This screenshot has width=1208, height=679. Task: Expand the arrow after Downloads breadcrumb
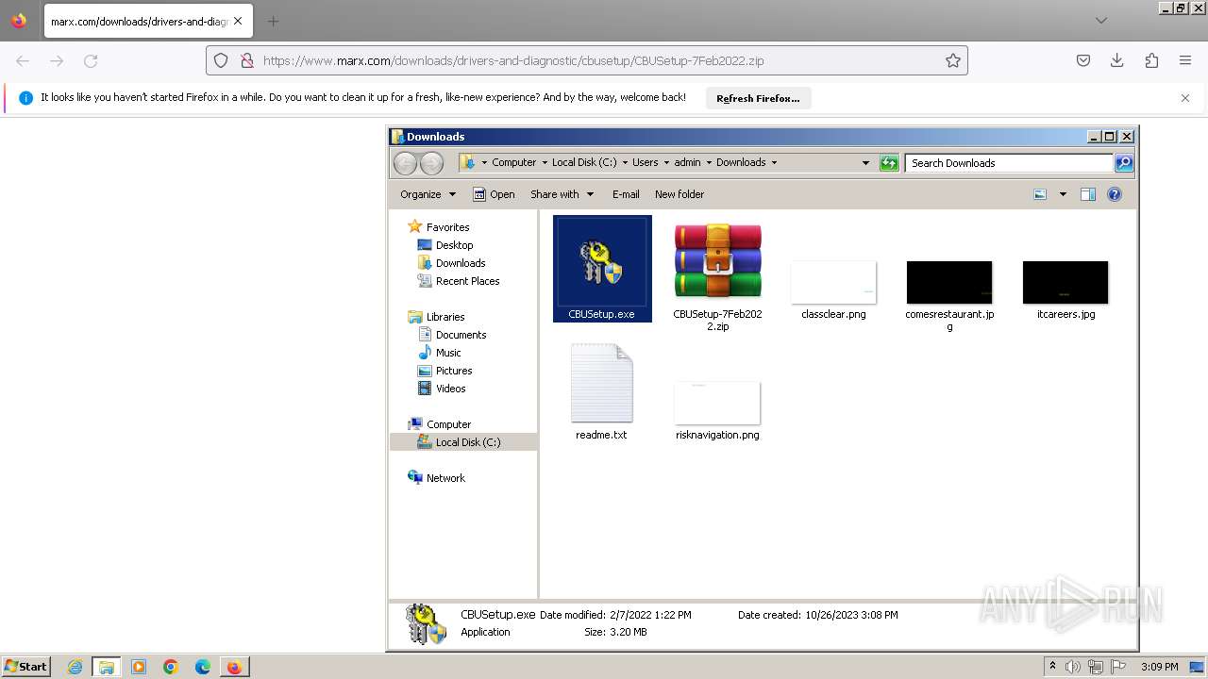[x=774, y=163]
